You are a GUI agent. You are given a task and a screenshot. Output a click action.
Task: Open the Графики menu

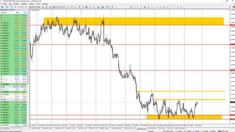pos(24,4)
